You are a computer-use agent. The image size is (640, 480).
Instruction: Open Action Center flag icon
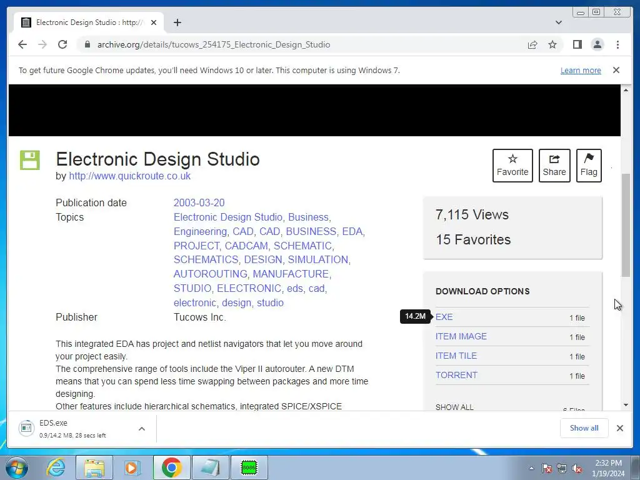547,468
